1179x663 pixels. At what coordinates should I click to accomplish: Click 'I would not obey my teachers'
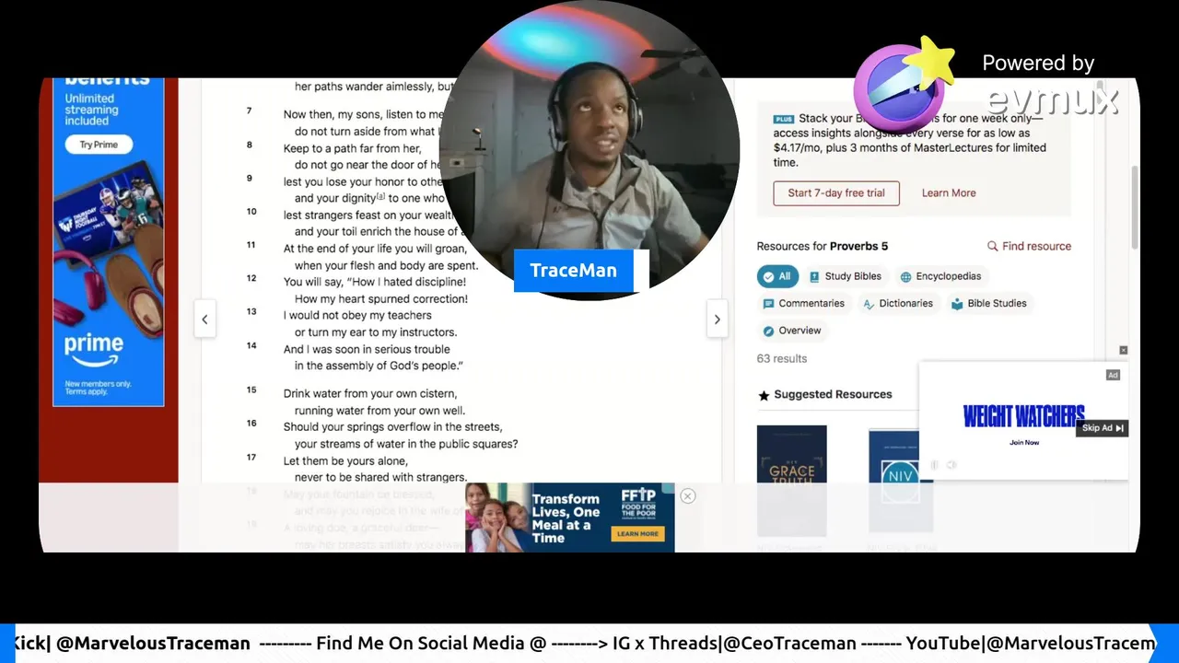(x=357, y=316)
